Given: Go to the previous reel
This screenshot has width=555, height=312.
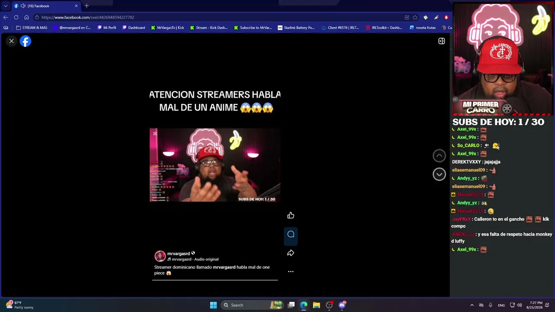Looking at the screenshot, I should tap(439, 156).
